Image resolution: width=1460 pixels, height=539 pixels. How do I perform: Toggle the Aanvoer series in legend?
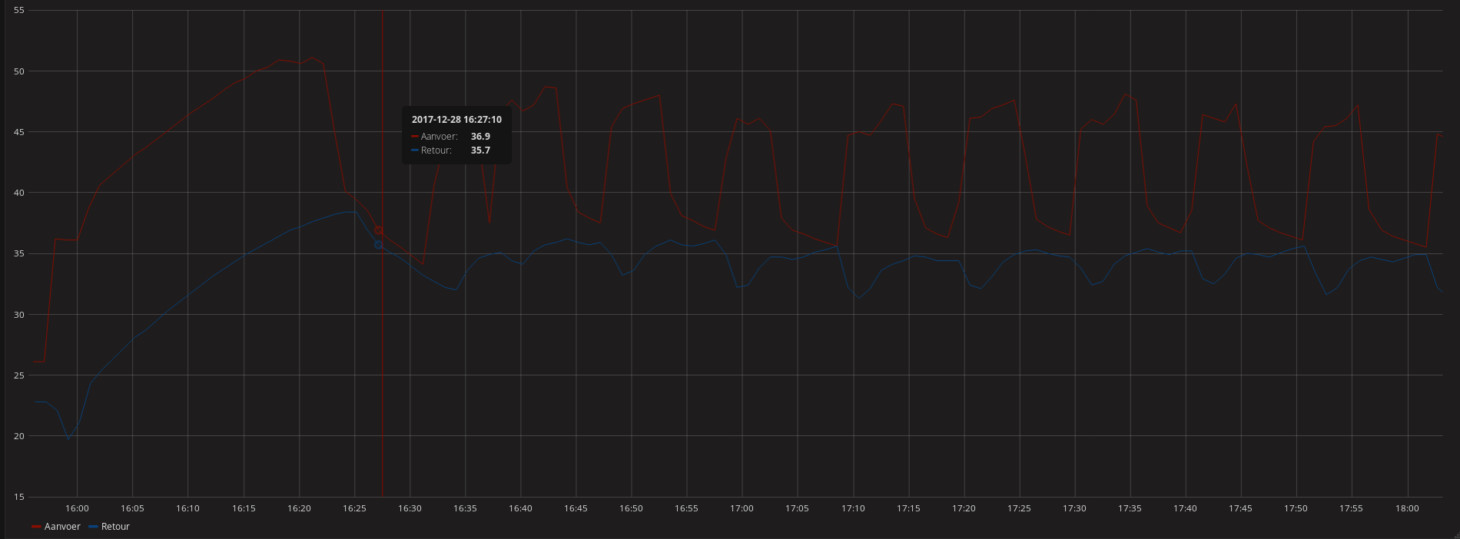click(62, 527)
